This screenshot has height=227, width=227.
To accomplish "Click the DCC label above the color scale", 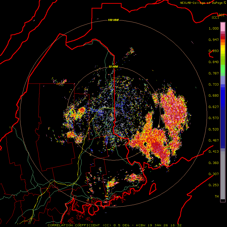I will 221,15.
